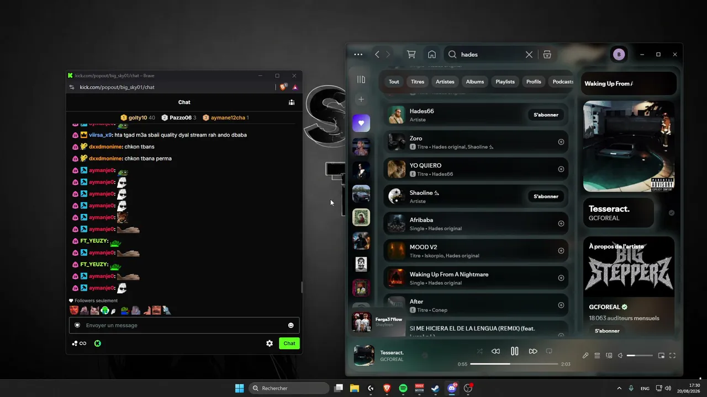This screenshot has height=397, width=707.
Task: Open the Tesseract album cover in the side panel
Action: 629,146
